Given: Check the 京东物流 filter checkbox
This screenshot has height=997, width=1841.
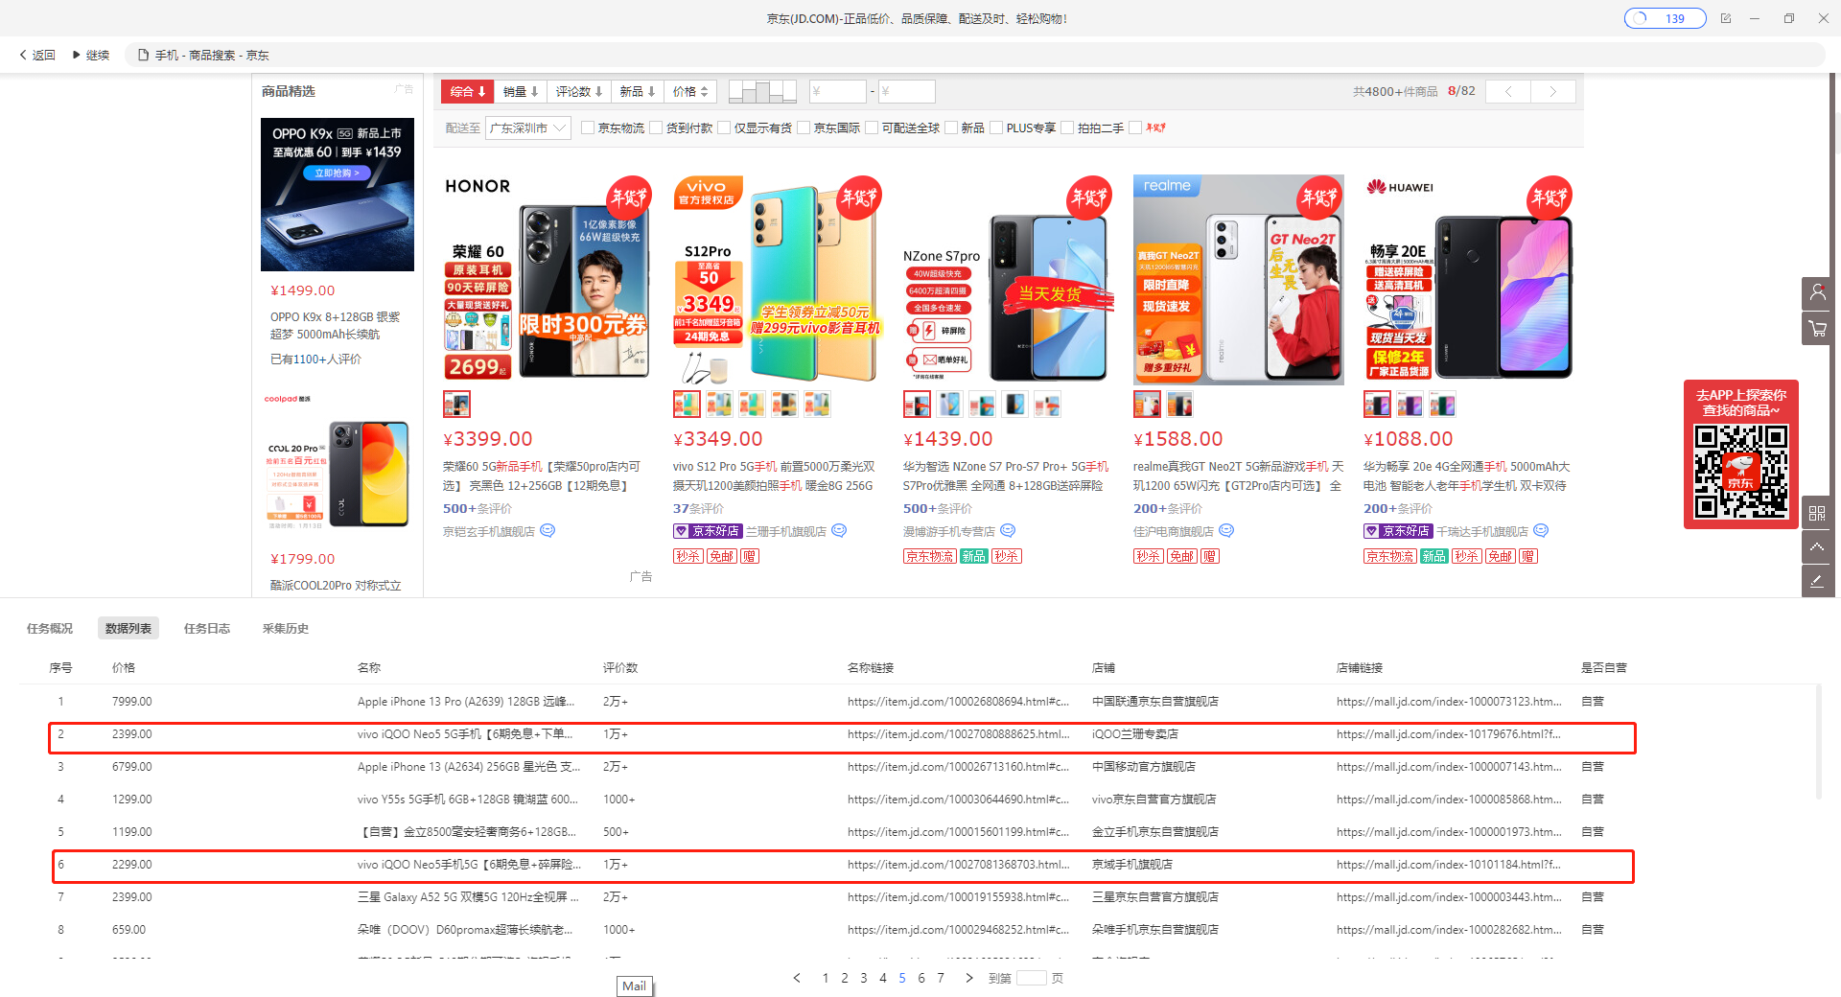Looking at the screenshot, I should tap(588, 128).
